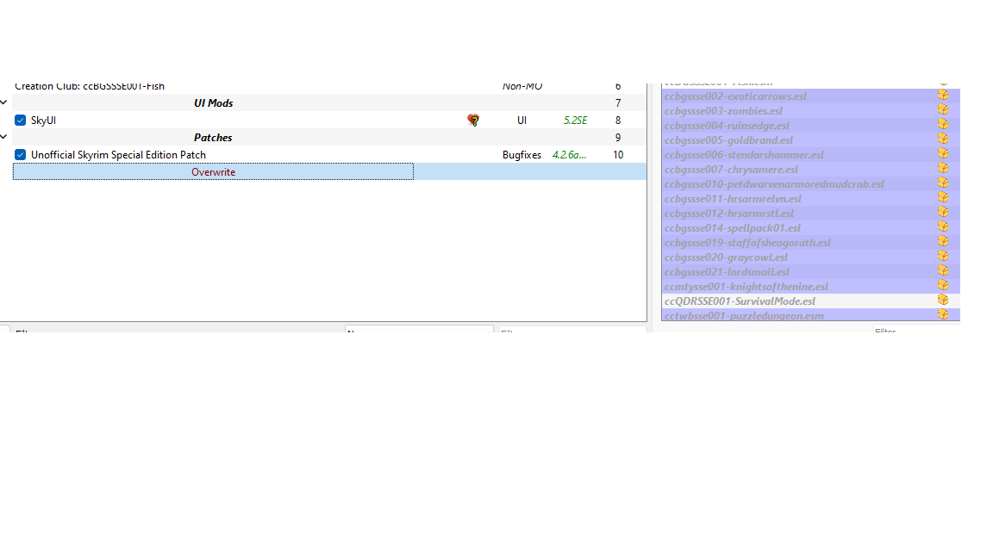This screenshot has height=558, width=993.
Task: Click the box icon beside ccmtysse001-knightsofthenine.esl
Action: coord(943,285)
